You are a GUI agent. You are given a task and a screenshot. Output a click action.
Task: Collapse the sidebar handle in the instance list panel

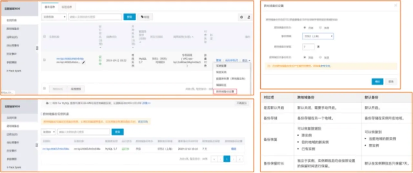(37, 48)
